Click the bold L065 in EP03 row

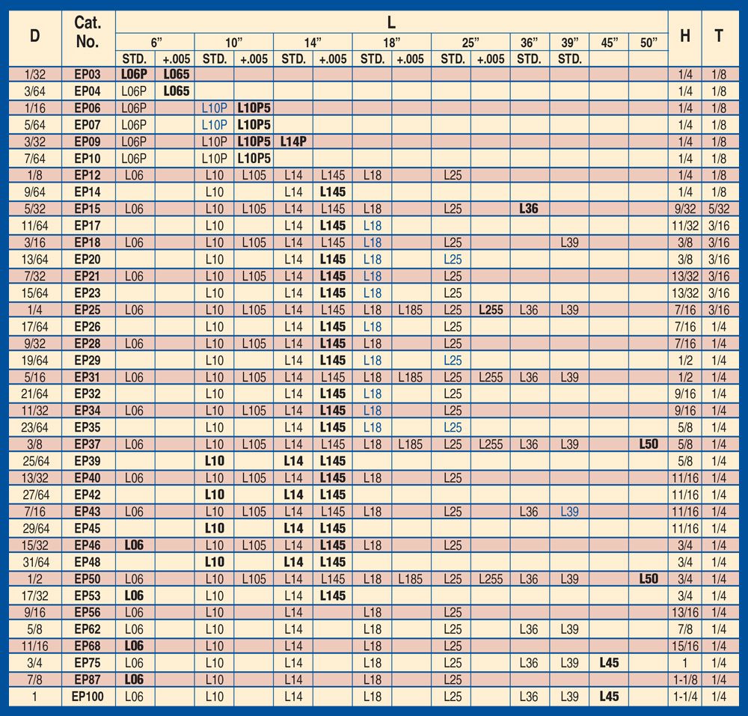pos(176,74)
